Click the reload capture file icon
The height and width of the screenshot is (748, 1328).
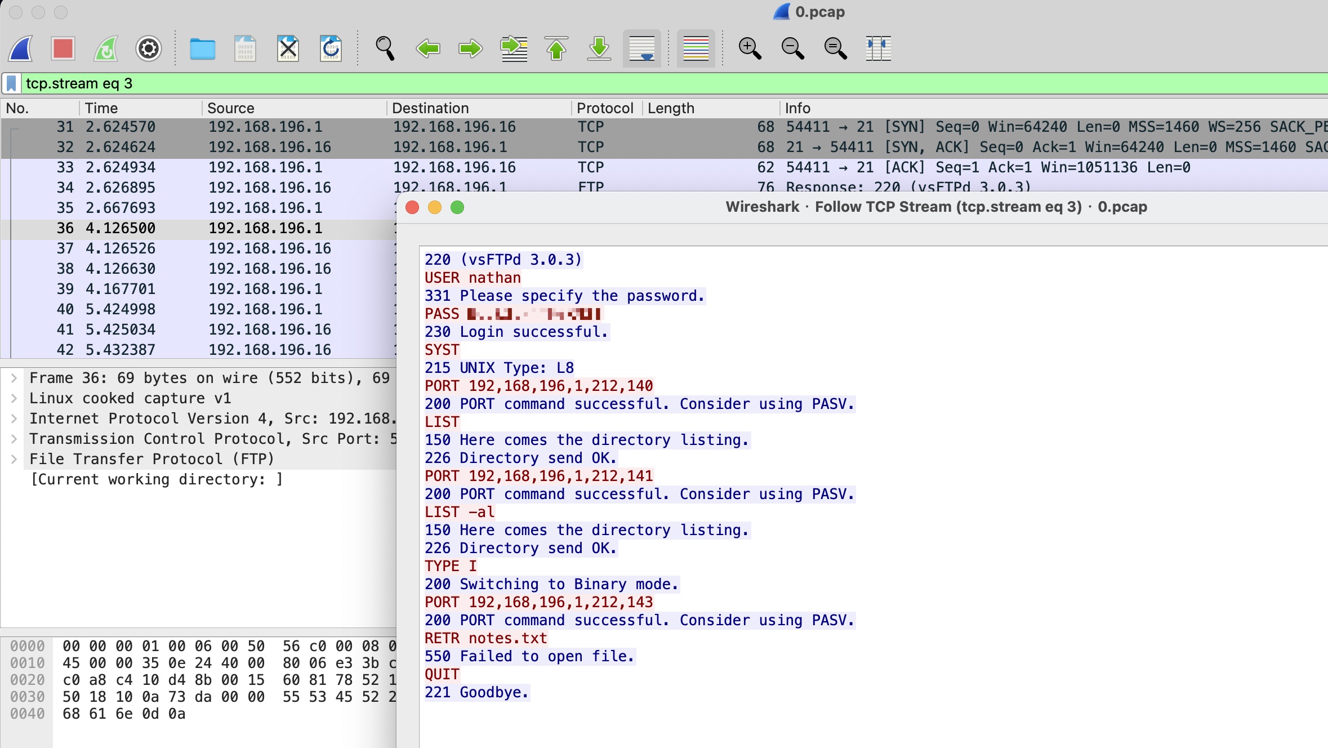pyautogui.click(x=331, y=48)
